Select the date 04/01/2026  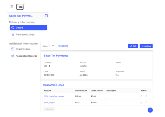tap(49, 75)
